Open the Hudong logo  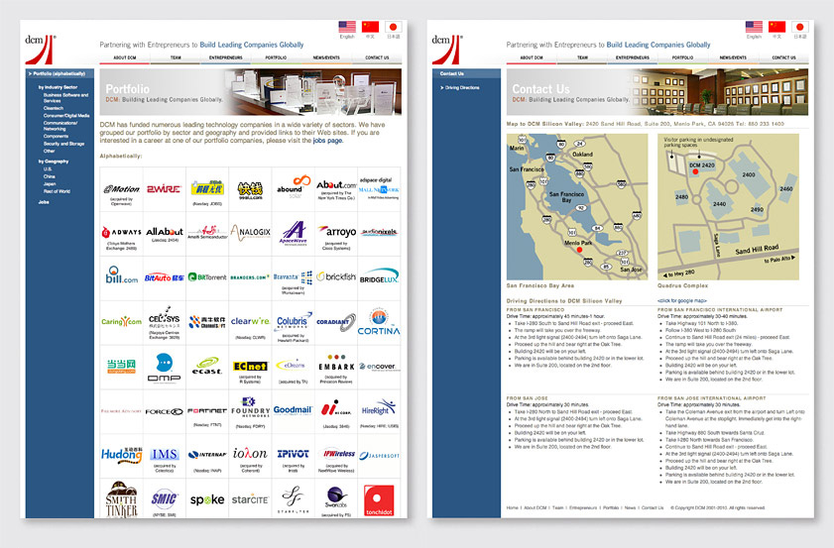[122, 455]
